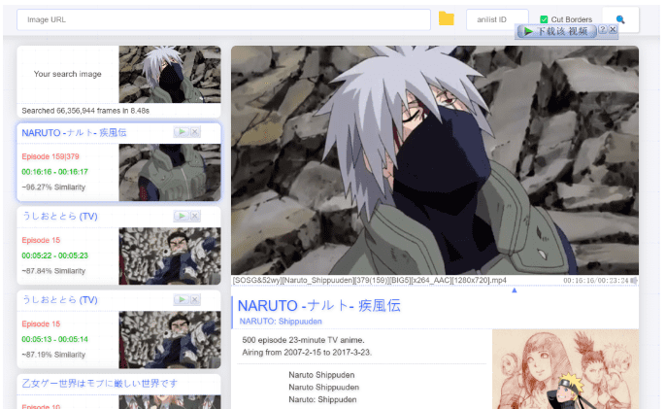This screenshot has width=666, height=409.
Task: Click the Episode 159|379 label
Action: pyautogui.click(x=50, y=156)
